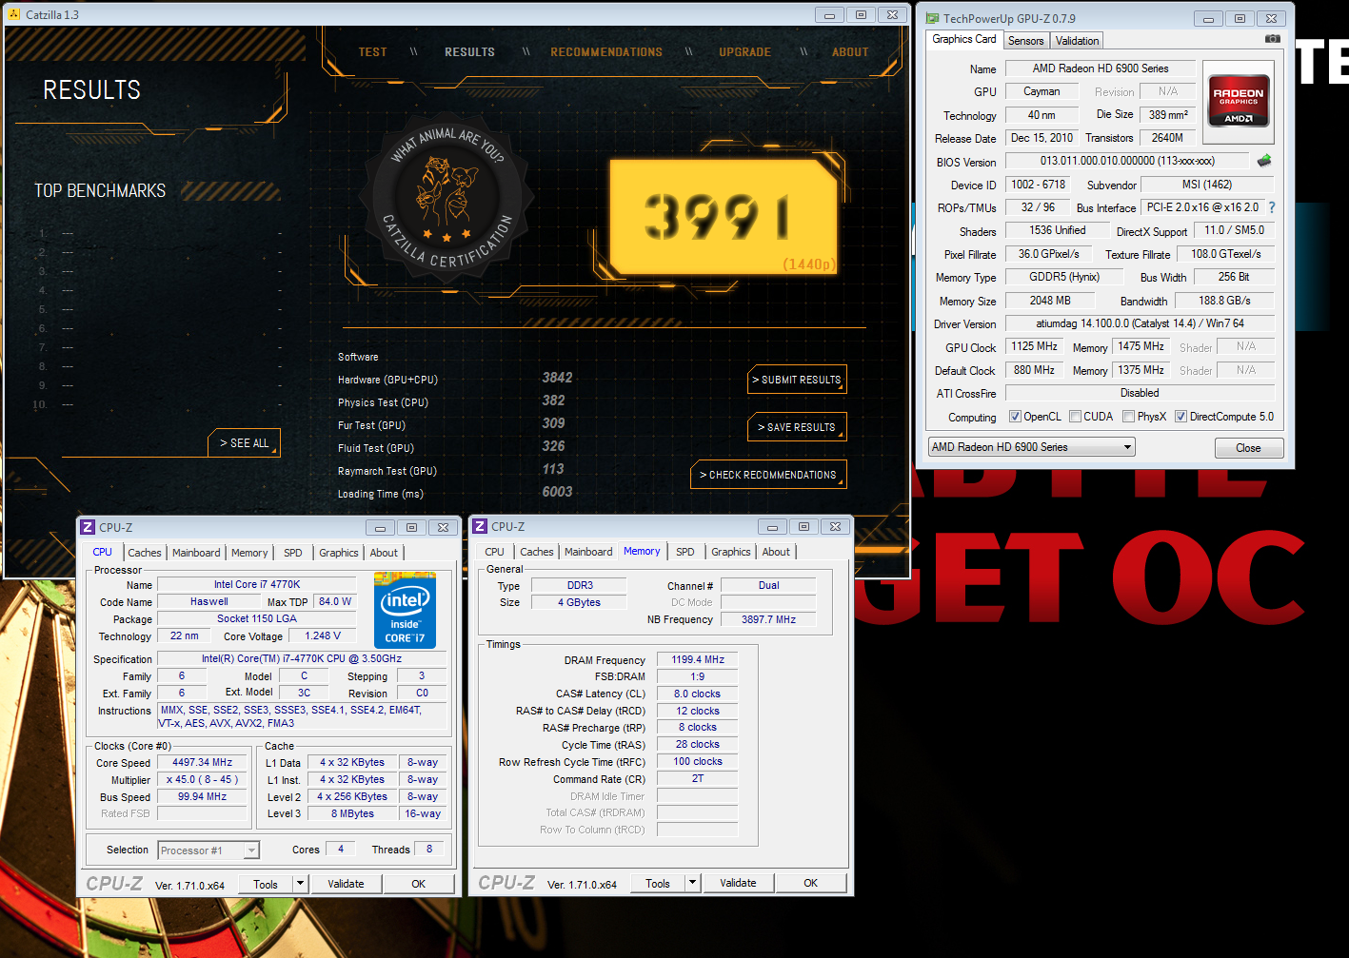The image size is (1349, 958).
Task: Toggle the CUDA checkbox in GPU-Z
Action: pos(1075,417)
